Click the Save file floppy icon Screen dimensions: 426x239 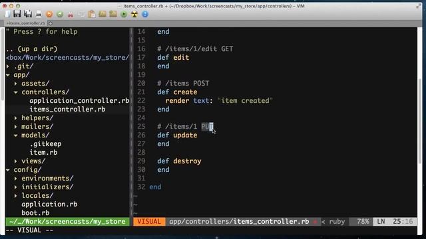coord(17,14)
